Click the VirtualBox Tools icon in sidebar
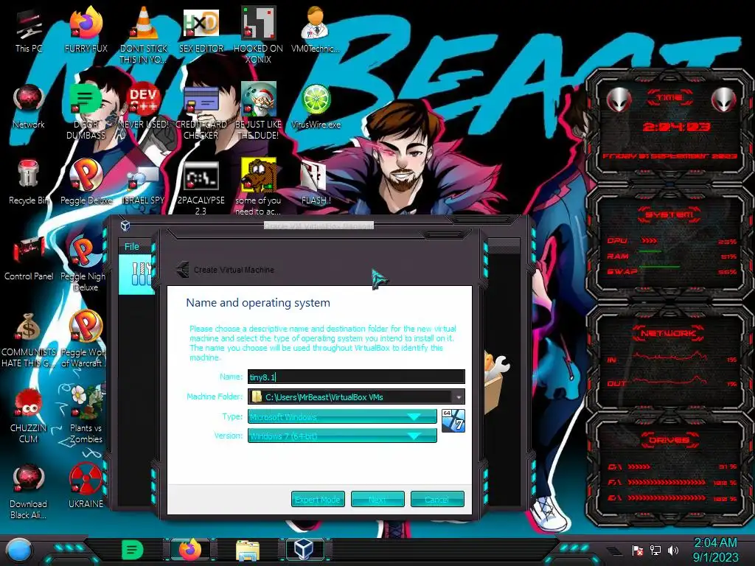The image size is (755, 566). click(x=141, y=273)
